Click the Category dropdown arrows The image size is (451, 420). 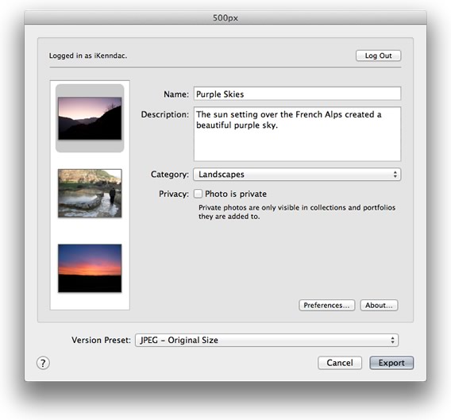click(x=395, y=175)
